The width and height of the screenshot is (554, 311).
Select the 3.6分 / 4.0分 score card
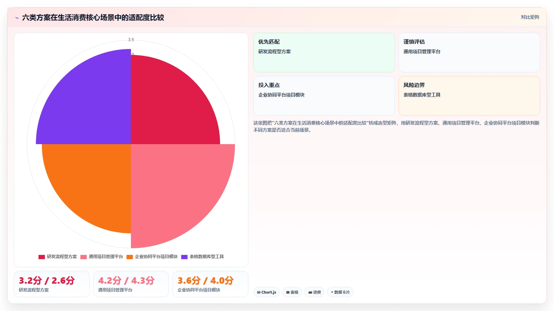coord(210,284)
